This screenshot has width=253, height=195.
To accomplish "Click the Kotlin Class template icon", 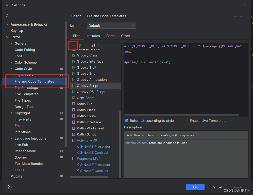I will (x=74, y=110).
